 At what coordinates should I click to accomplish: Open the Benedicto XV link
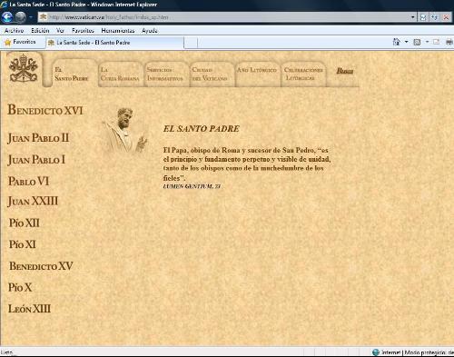click(41, 266)
